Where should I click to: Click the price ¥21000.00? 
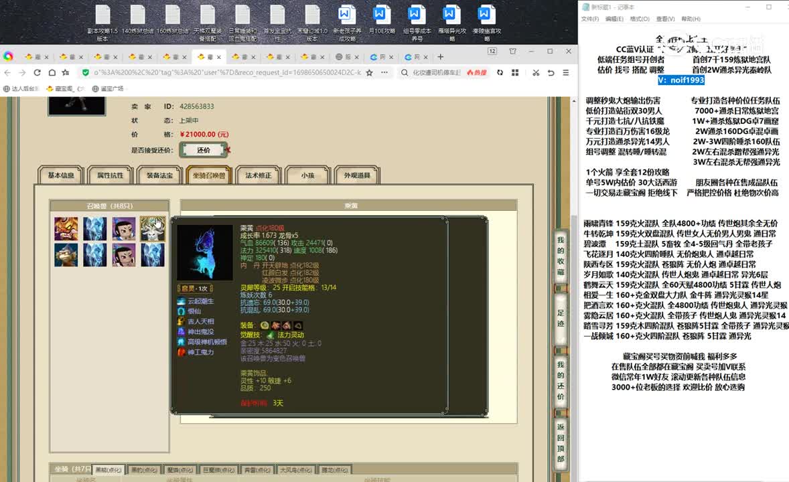pyautogui.click(x=204, y=135)
